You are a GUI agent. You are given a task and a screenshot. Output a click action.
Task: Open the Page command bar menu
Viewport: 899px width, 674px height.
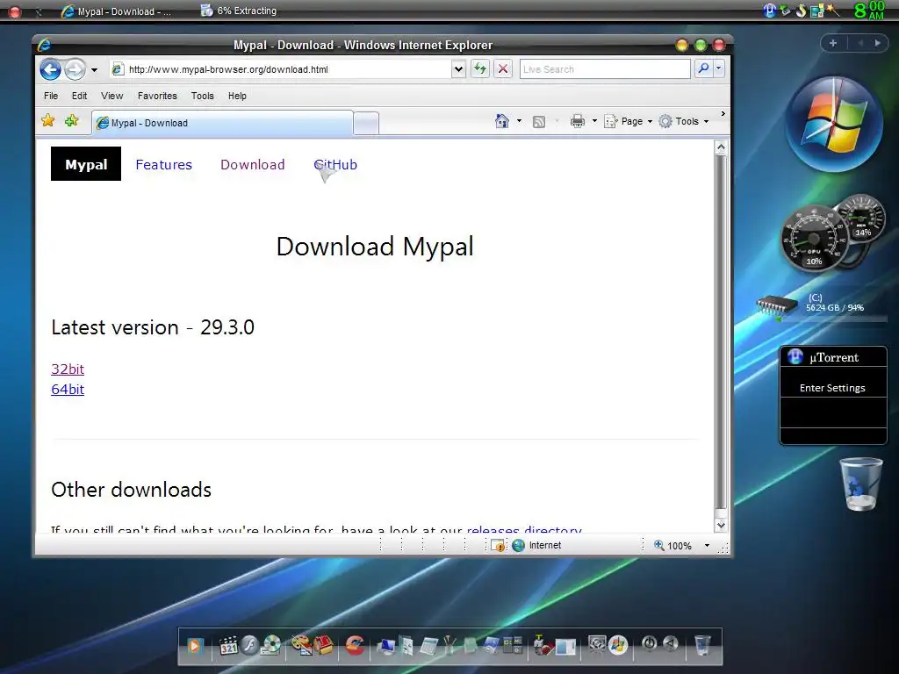(628, 121)
